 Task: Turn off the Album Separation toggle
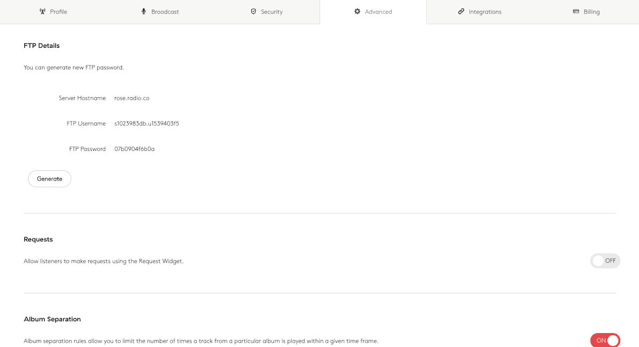[x=605, y=341]
